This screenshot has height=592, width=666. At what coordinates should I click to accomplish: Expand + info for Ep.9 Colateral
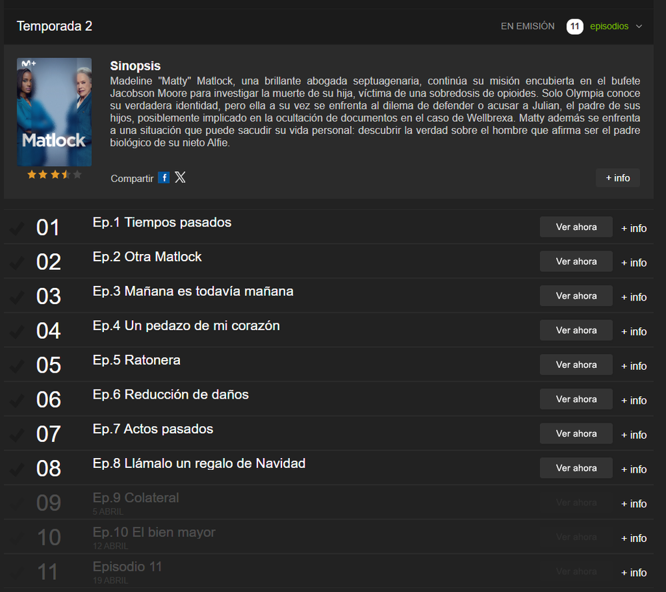pyautogui.click(x=633, y=503)
